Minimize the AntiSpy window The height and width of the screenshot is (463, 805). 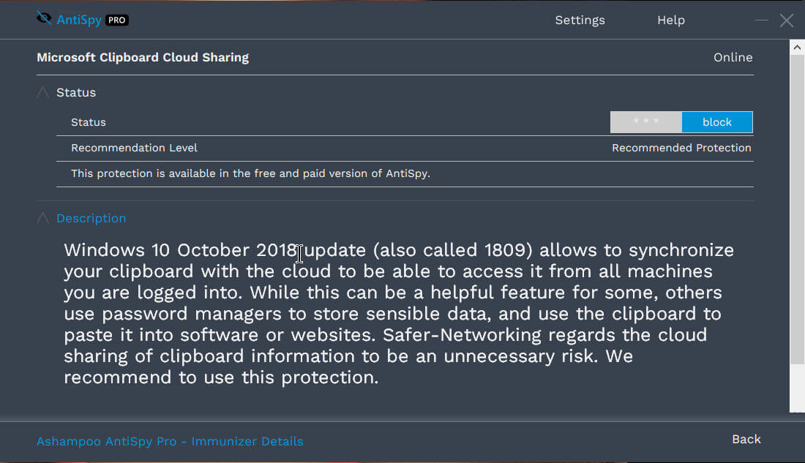pos(762,20)
